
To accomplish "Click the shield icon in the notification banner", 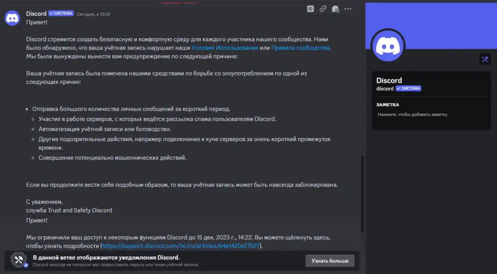I will coord(19,260).
